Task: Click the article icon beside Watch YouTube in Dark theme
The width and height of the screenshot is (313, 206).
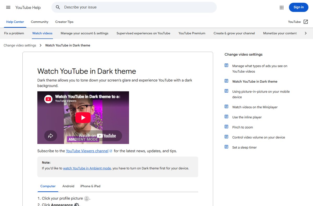Action: (226, 81)
